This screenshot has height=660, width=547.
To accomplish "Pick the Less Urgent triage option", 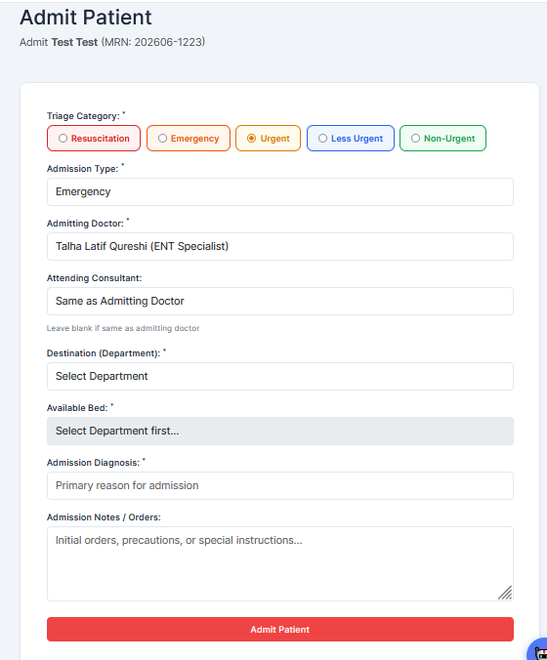I will tap(351, 138).
